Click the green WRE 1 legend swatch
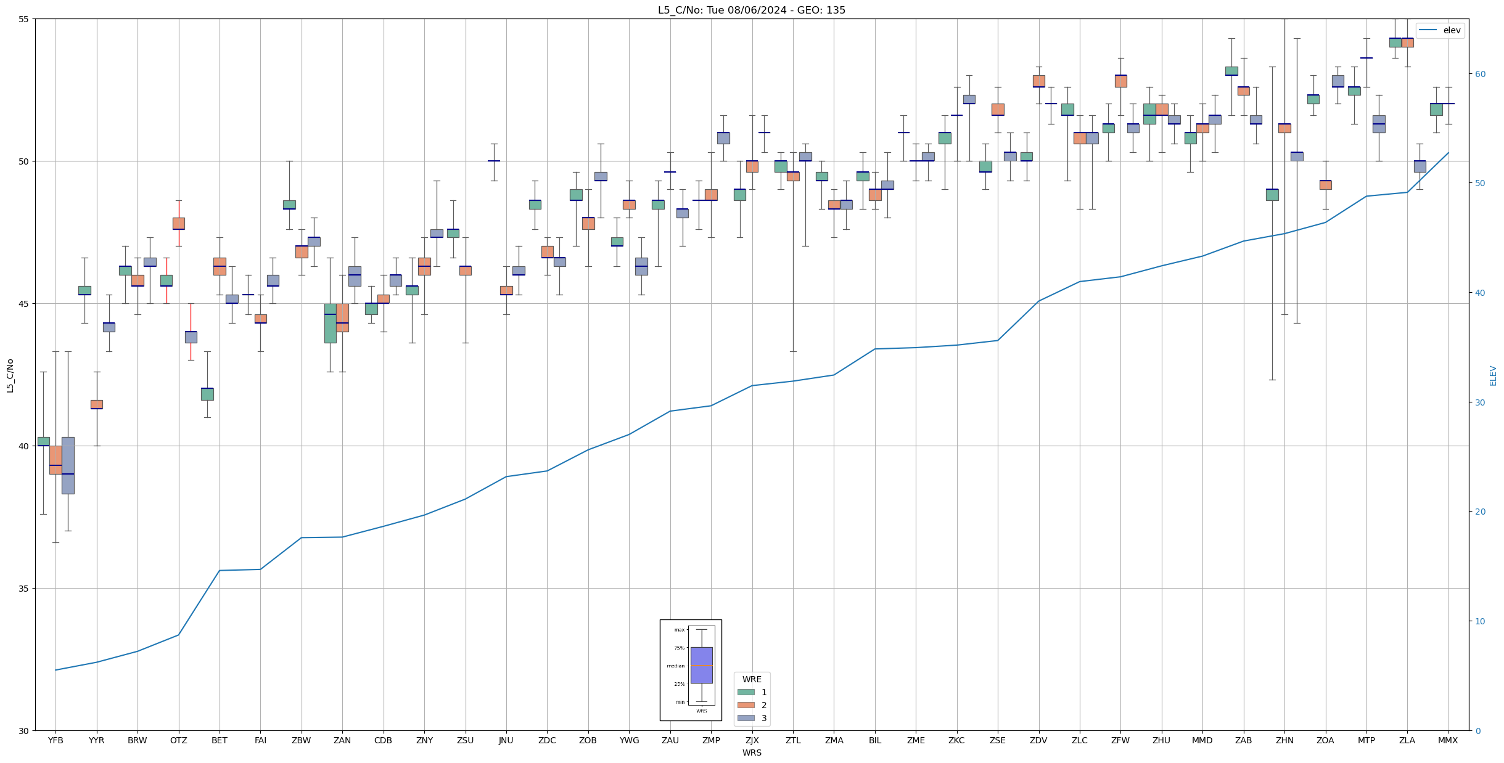The width and height of the screenshot is (1504, 763). click(746, 692)
